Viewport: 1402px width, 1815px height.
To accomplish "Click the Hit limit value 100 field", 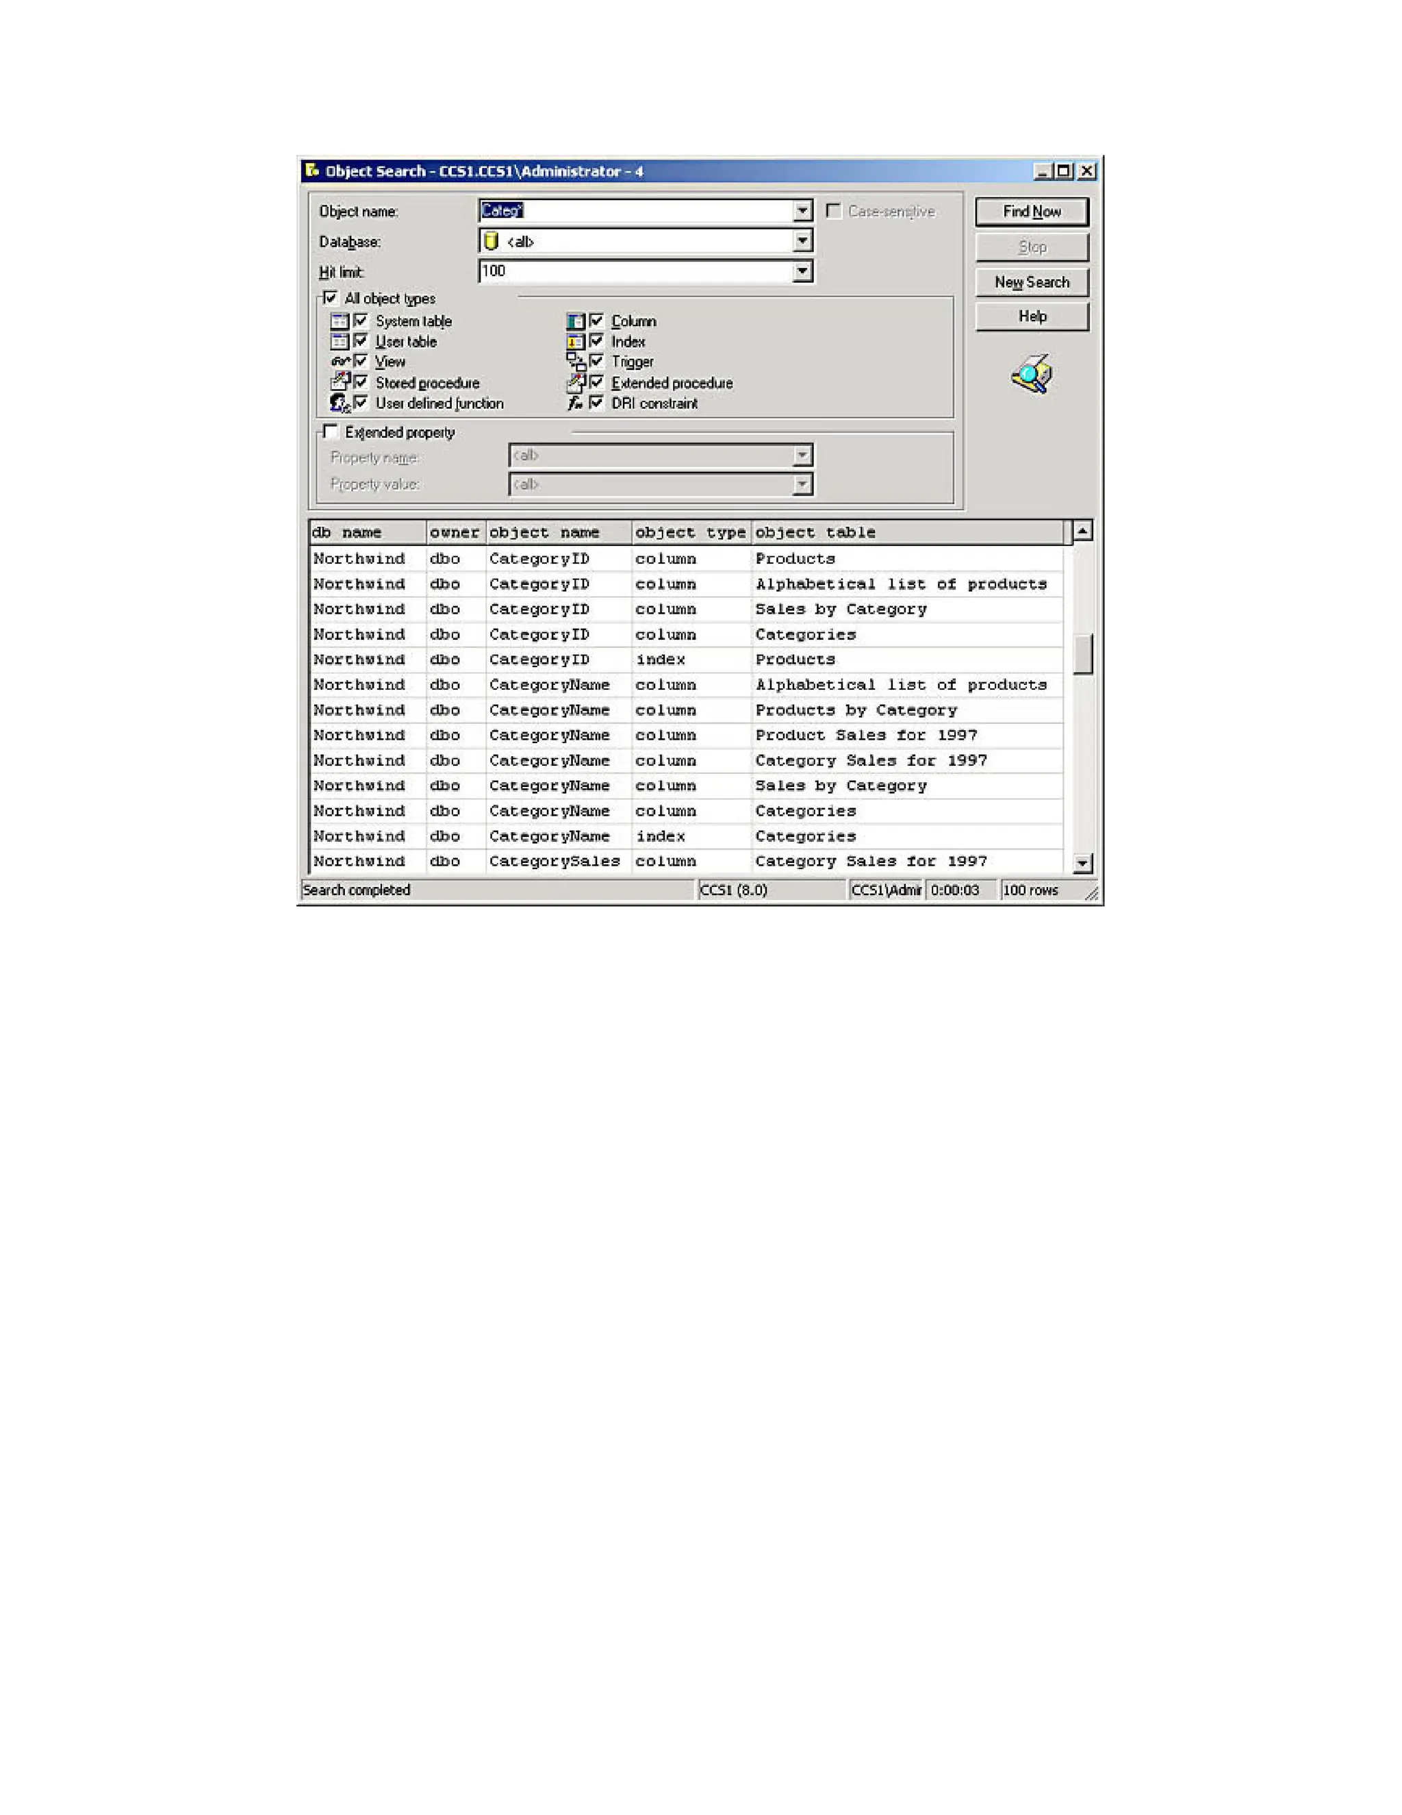I will (636, 271).
